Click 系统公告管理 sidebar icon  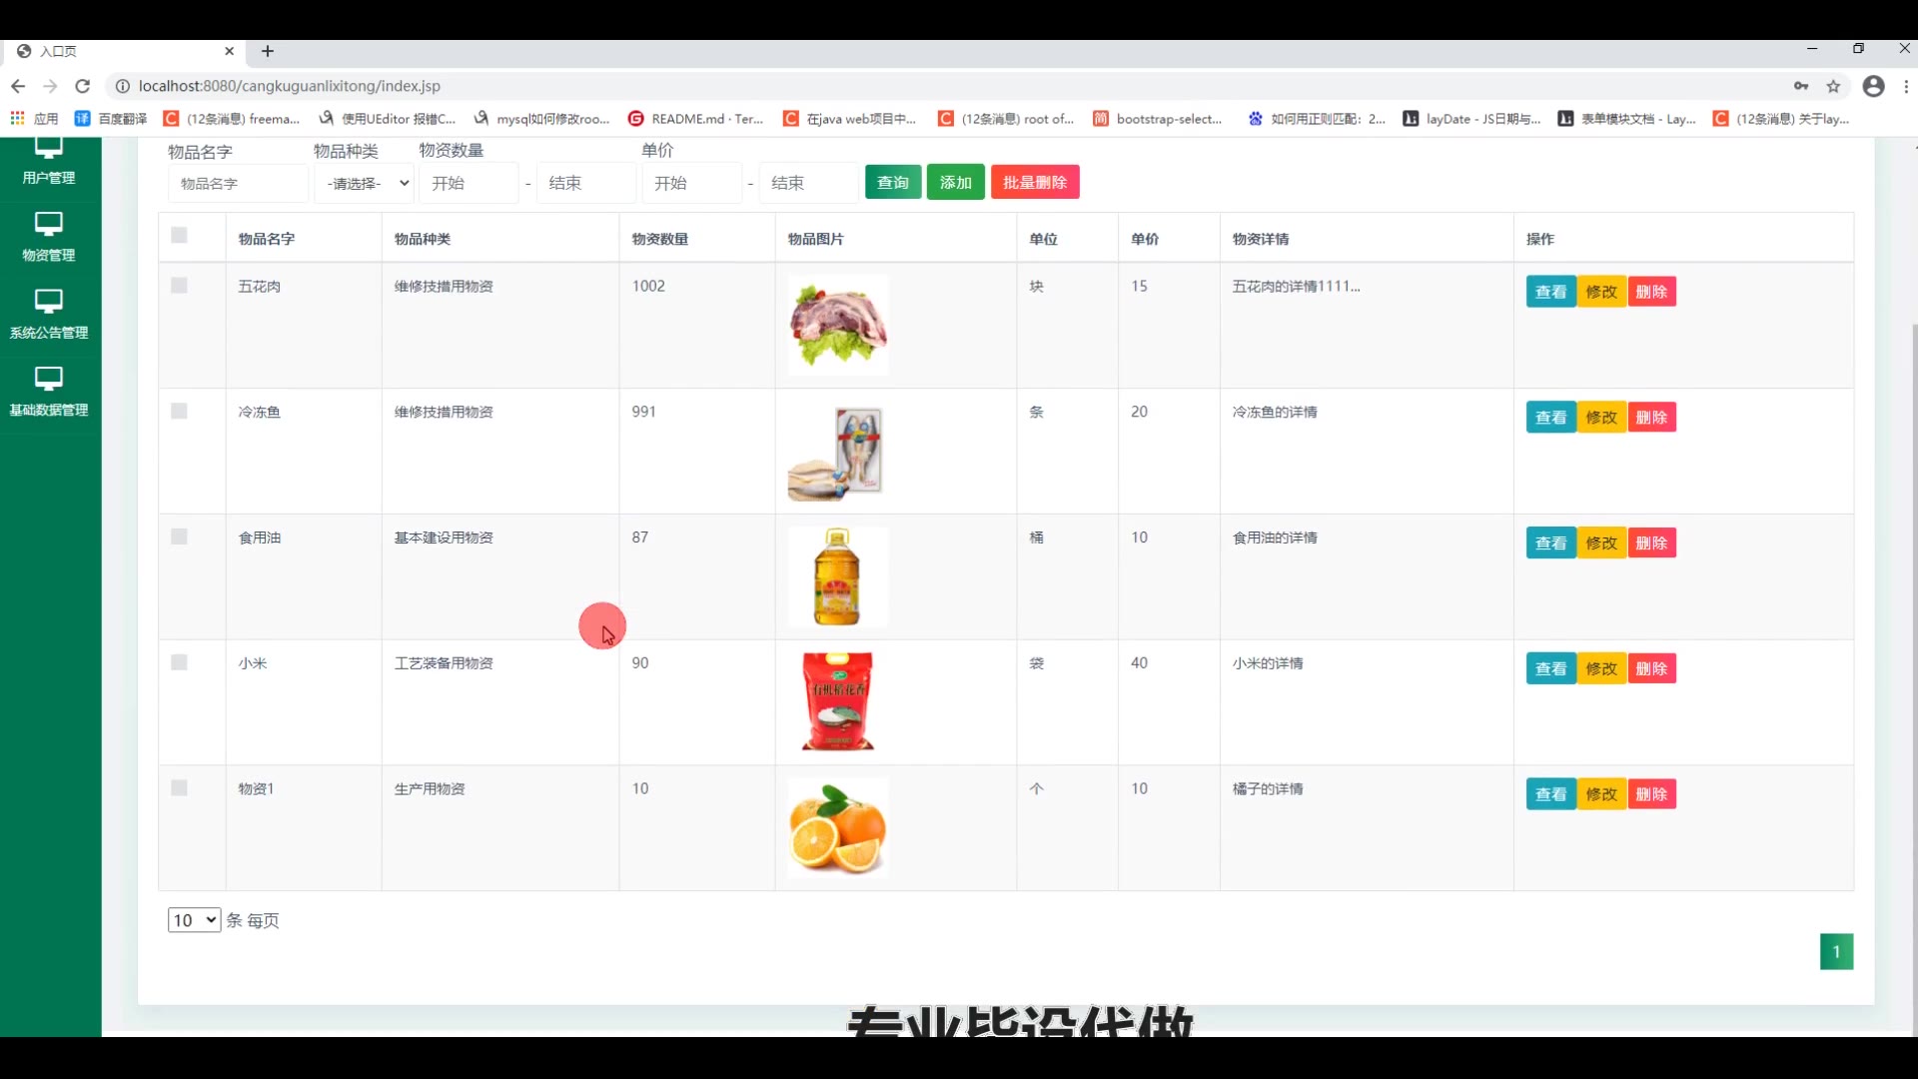click(48, 301)
